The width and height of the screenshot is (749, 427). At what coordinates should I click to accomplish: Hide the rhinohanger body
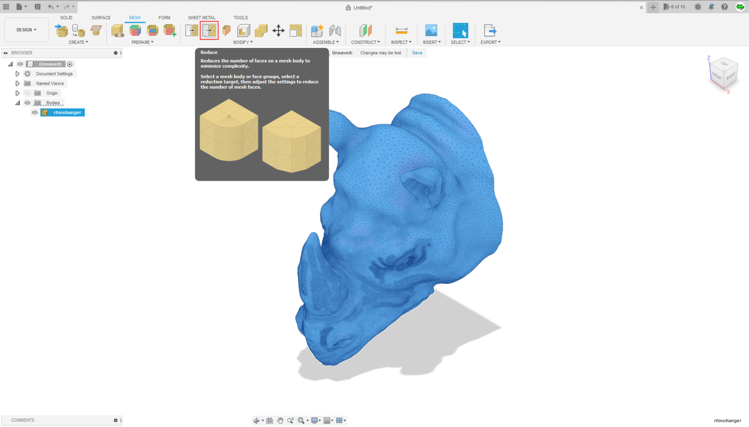(34, 112)
